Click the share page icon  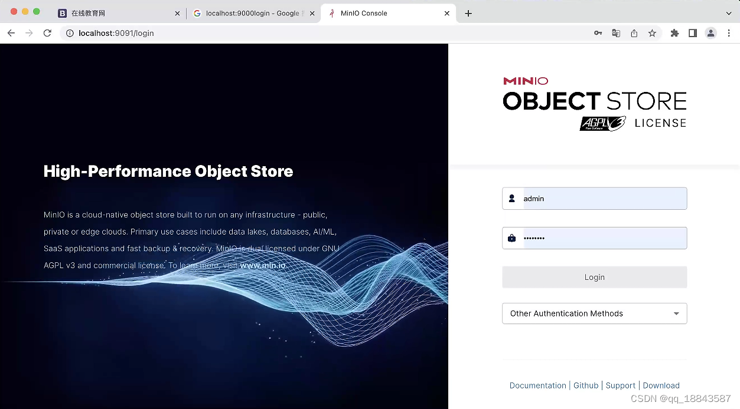point(634,34)
